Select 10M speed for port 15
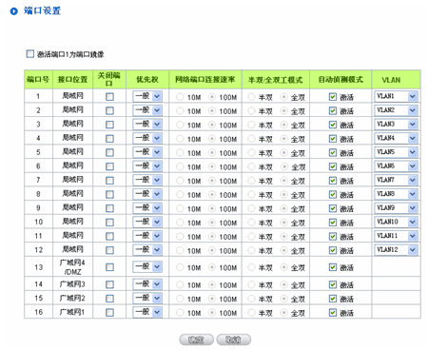Viewport: 428px width, 350px height. pyautogui.click(x=180, y=299)
